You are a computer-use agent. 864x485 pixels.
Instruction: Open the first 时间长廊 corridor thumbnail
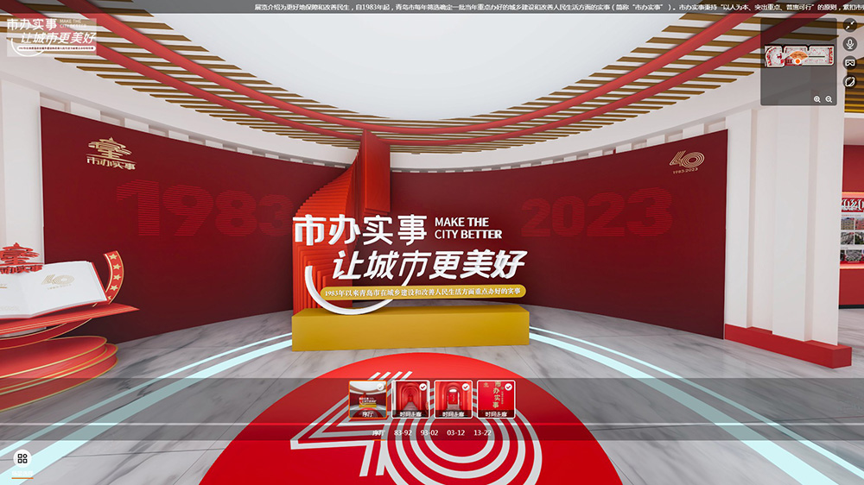click(410, 400)
